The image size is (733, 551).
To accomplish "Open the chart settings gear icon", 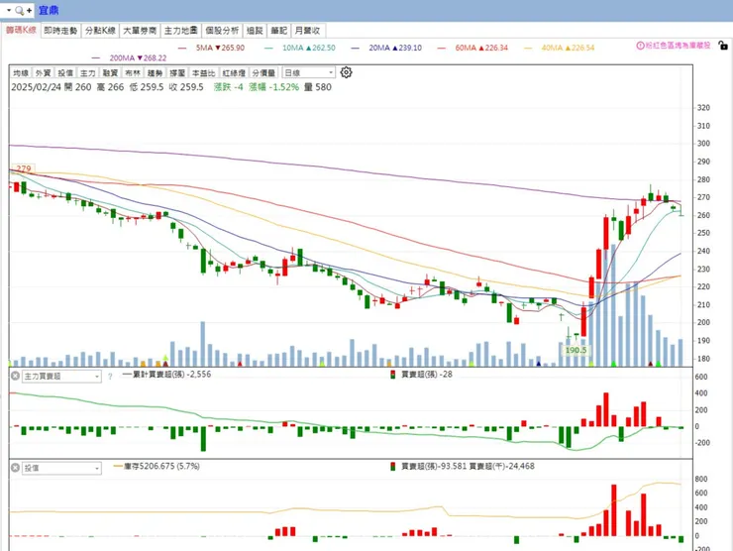I will 346,72.
